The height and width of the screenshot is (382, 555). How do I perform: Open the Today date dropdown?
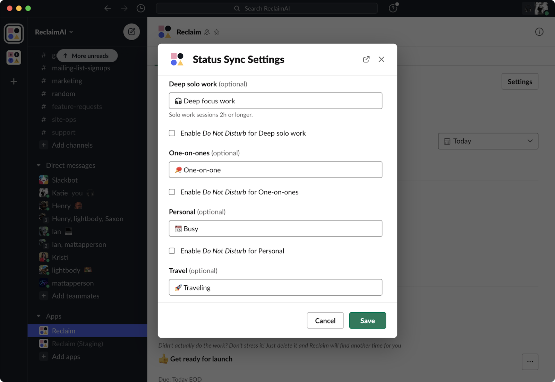[x=488, y=141]
